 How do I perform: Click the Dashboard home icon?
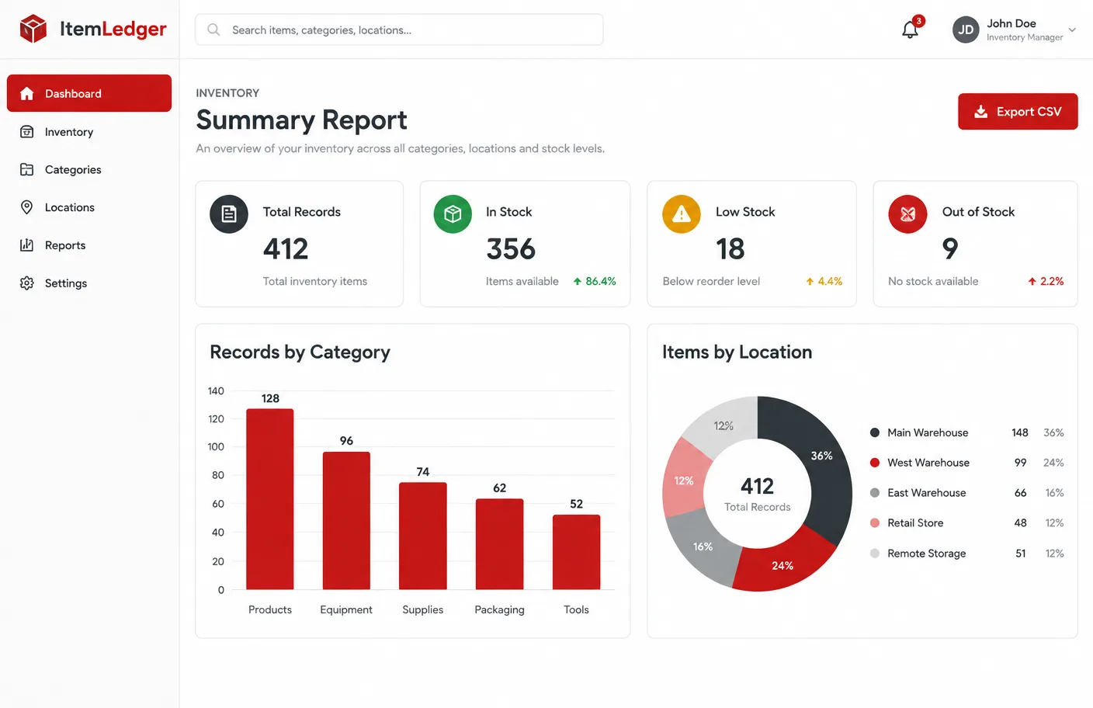(x=27, y=93)
